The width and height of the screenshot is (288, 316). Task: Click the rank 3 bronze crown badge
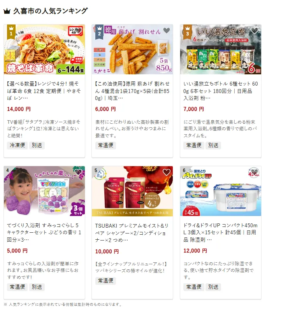tap(188, 31)
